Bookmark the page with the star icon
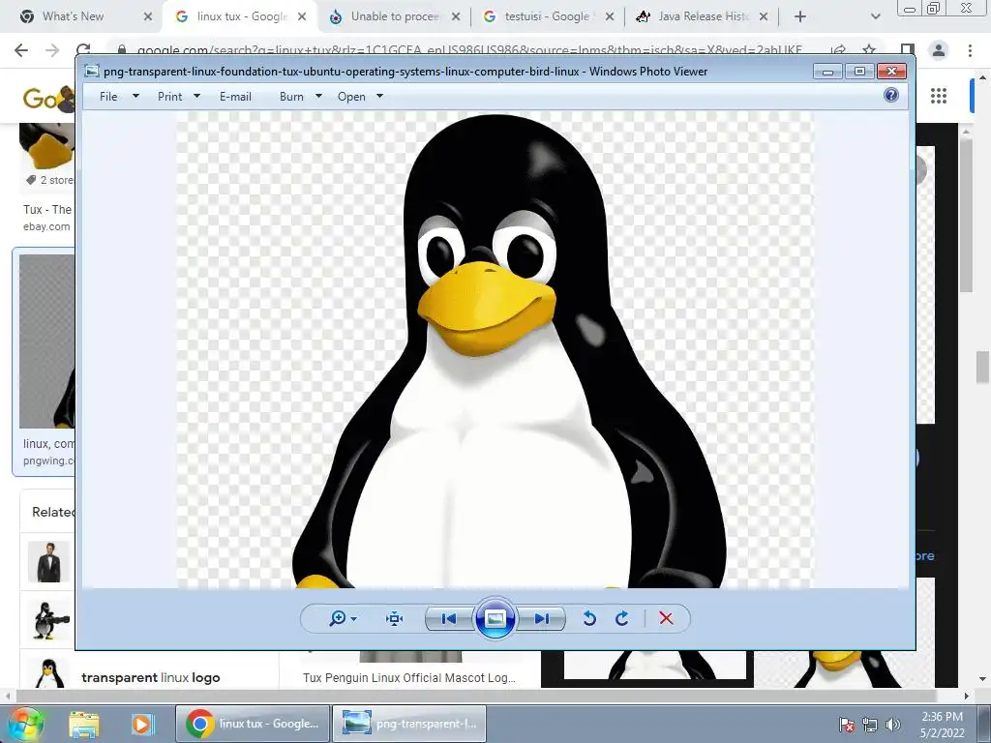 (x=869, y=50)
